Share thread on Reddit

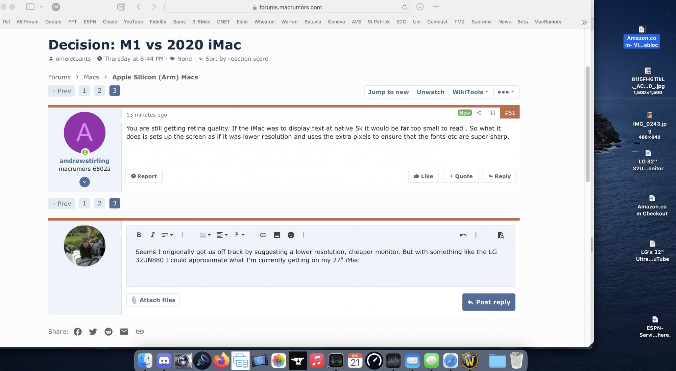[108, 332]
